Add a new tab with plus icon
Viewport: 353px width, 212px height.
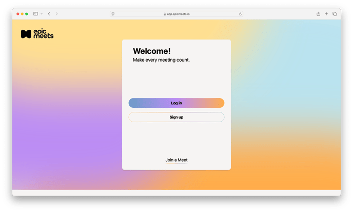pyautogui.click(x=326, y=14)
